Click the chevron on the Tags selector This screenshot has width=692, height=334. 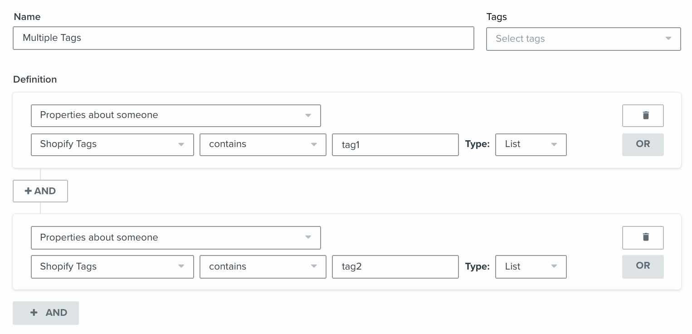point(668,39)
